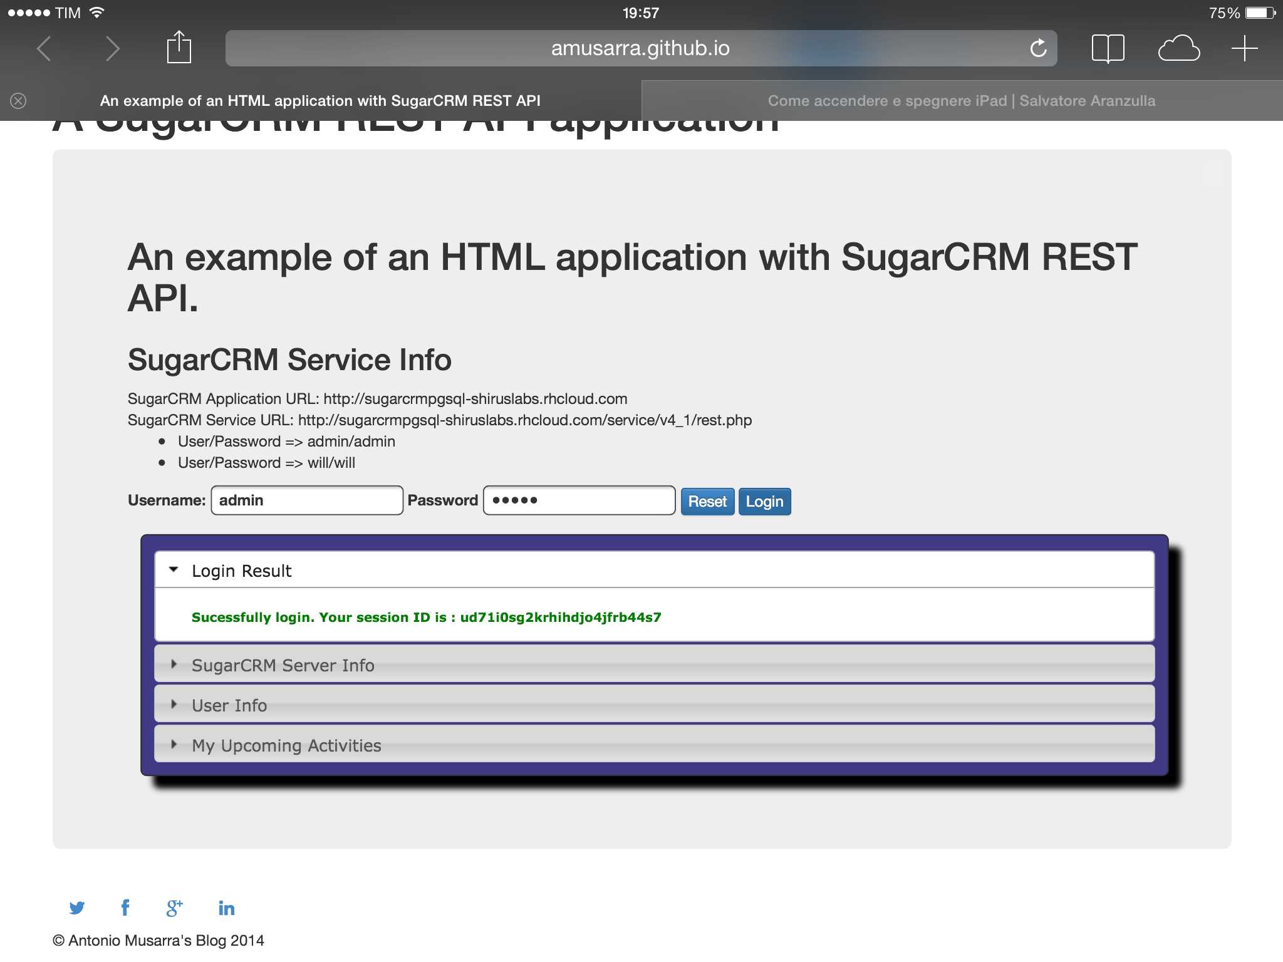Viewport: 1283px width, 962px height.
Task: Open the Google Plus social link
Action: 175,908
